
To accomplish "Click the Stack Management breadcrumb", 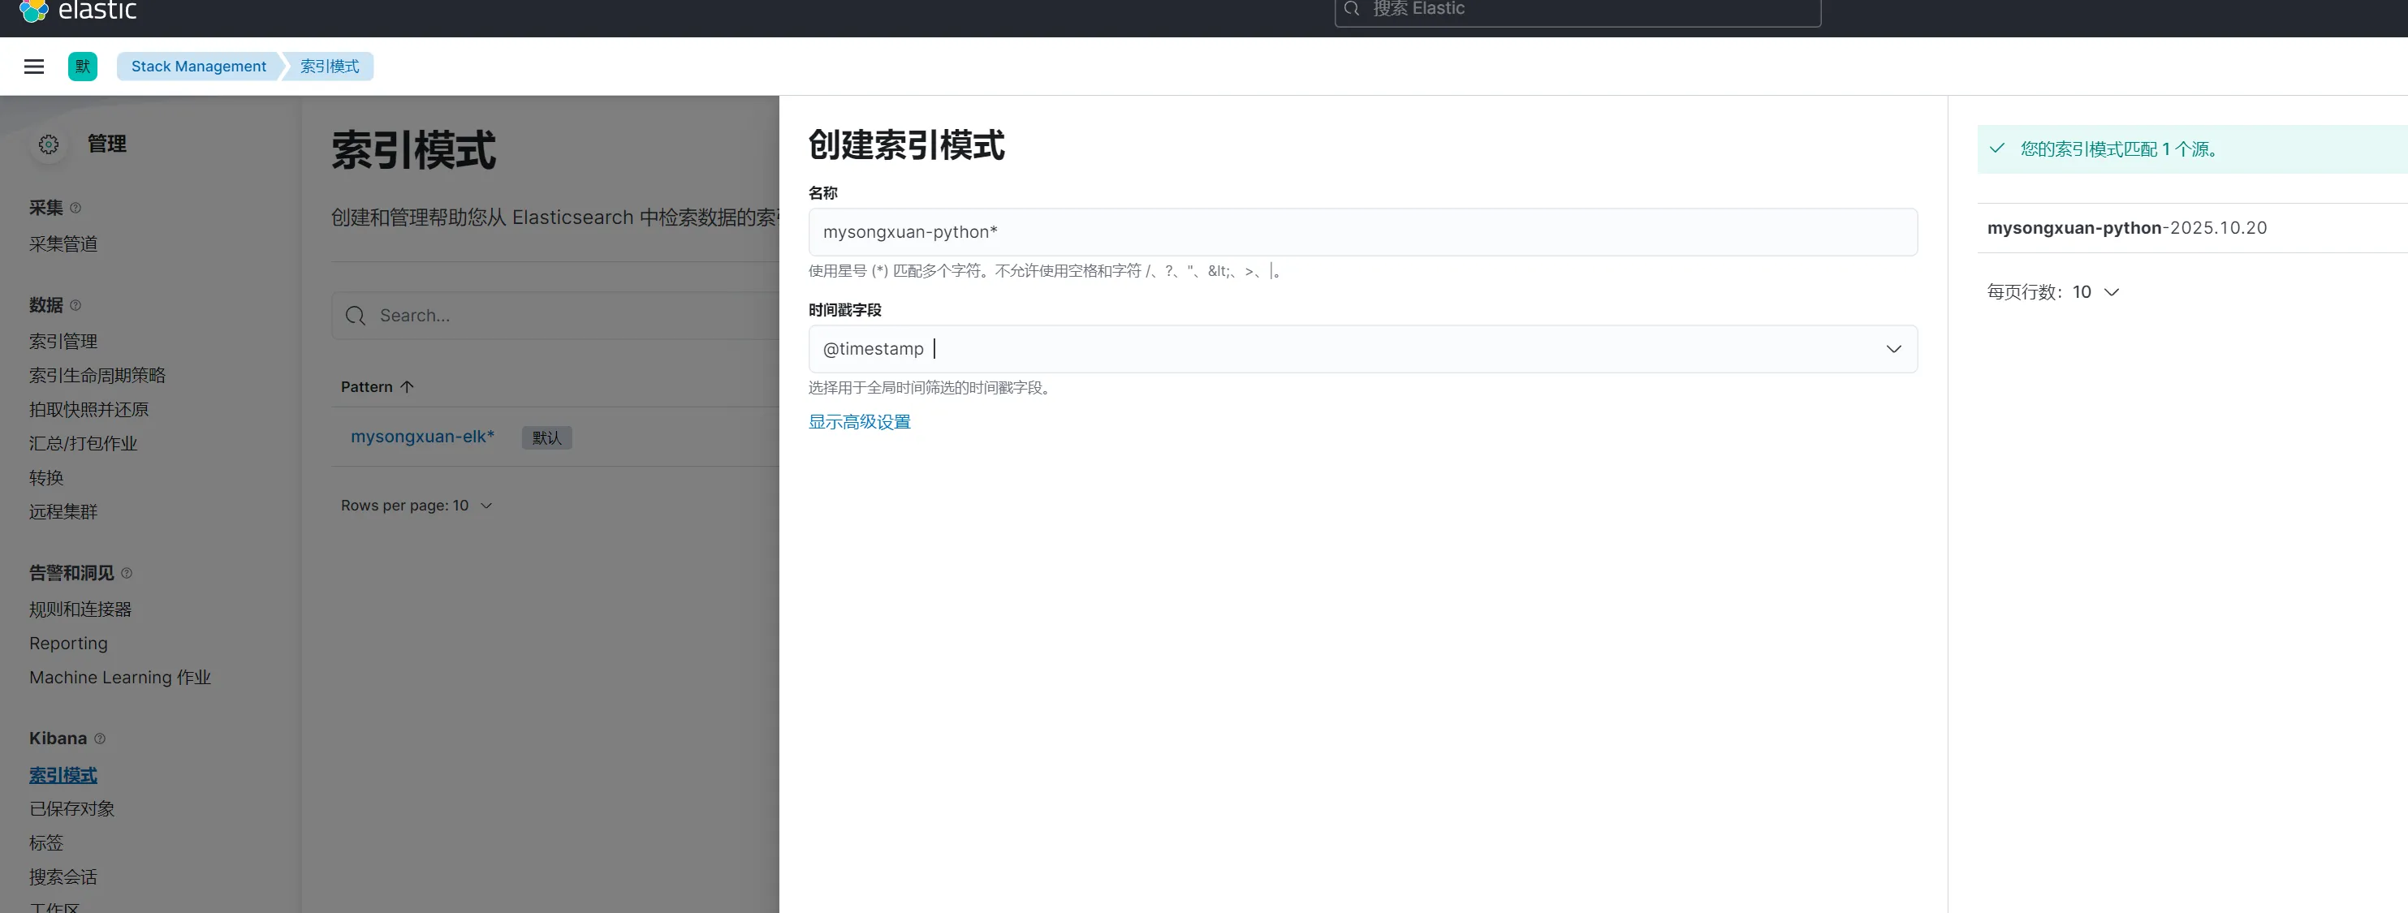I will coord(198,67).
